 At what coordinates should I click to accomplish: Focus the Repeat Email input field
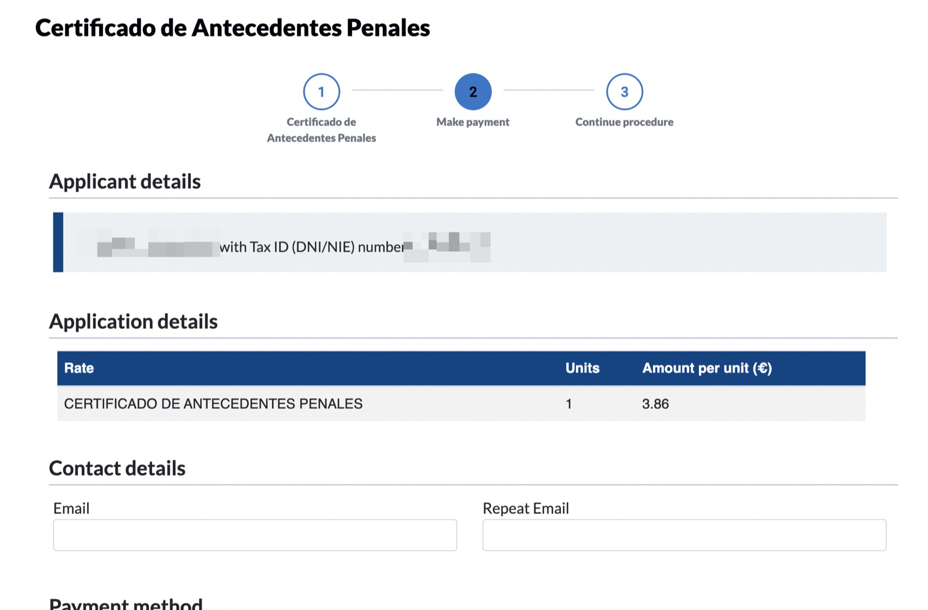pyautogui.click(x=684, y=535)
